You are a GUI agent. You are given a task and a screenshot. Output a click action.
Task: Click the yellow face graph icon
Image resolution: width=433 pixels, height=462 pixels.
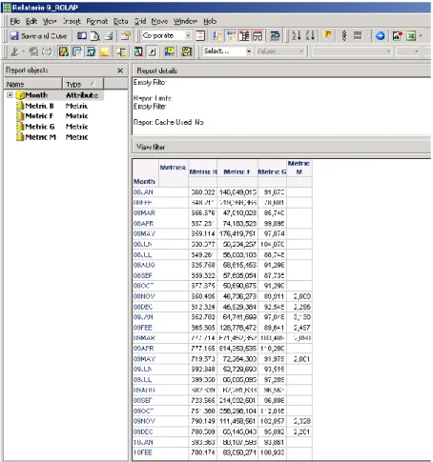coord(170,51)
